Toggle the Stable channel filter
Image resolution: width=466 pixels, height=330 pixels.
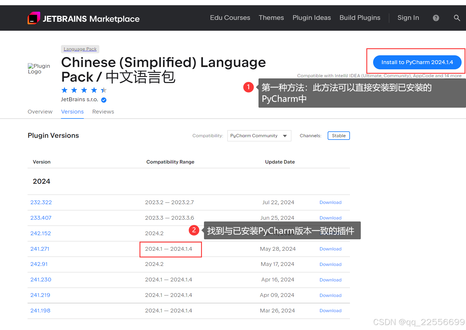pos(339,136)
